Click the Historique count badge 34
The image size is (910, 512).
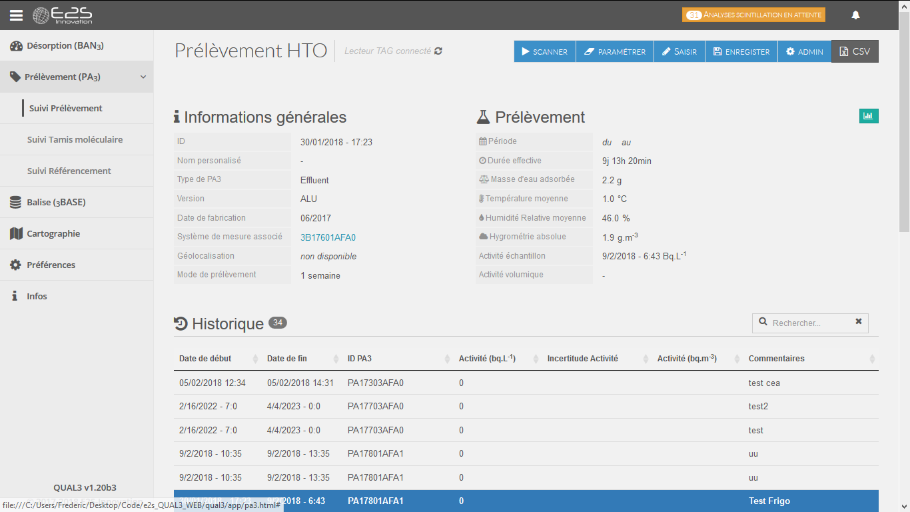278,323
